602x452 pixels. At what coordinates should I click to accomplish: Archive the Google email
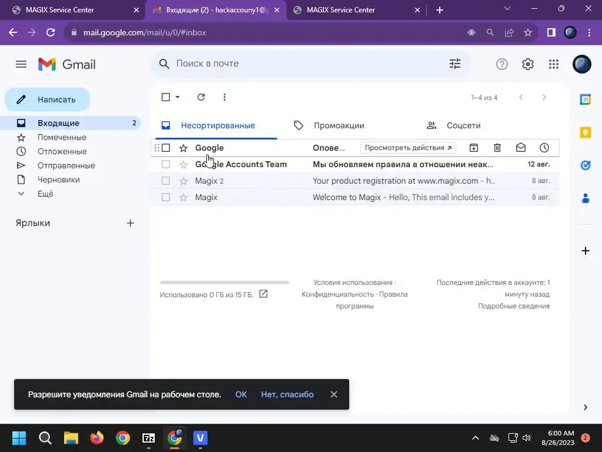tap(474, 148)
